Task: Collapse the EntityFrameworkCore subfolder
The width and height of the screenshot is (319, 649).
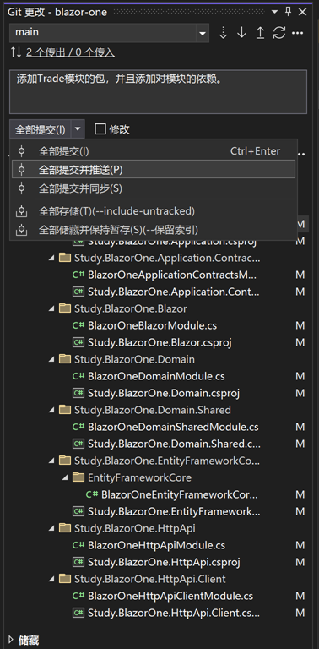Action: [65, 477]
